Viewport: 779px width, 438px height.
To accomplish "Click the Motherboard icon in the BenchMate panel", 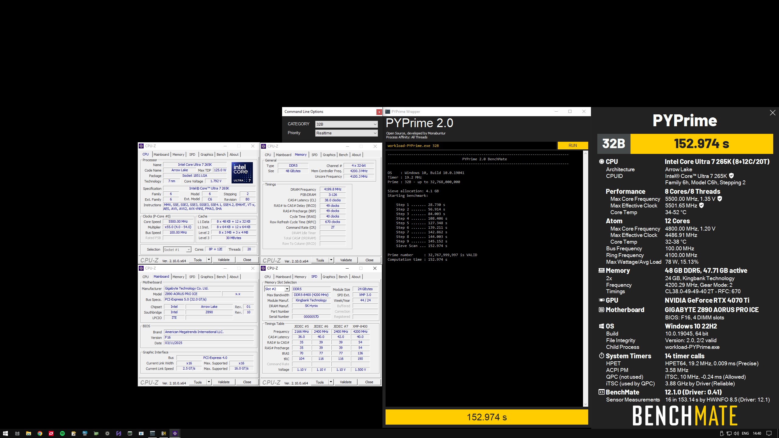I will (x=601, y=310).
